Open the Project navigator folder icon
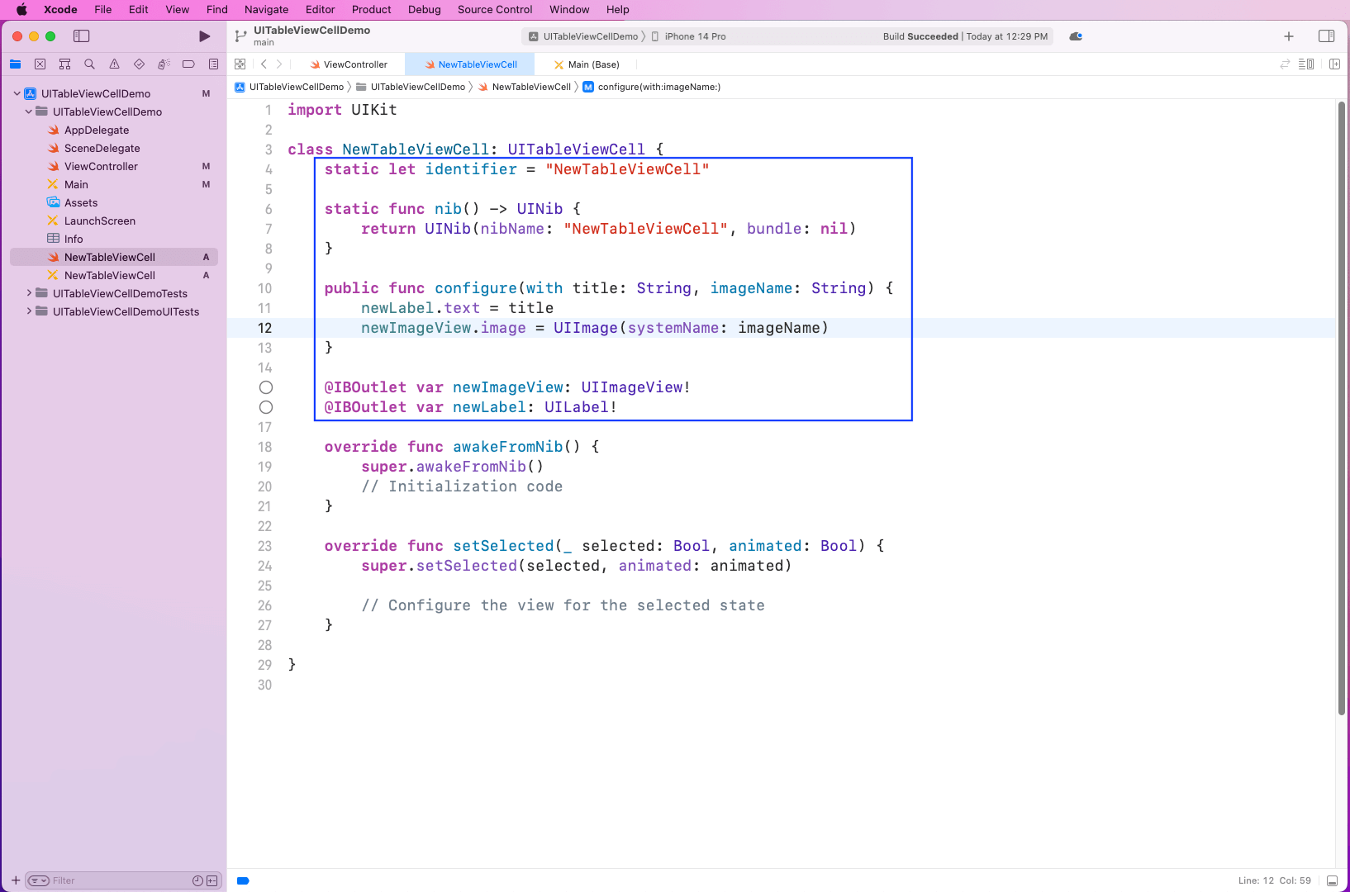 (x=15, y=64)
